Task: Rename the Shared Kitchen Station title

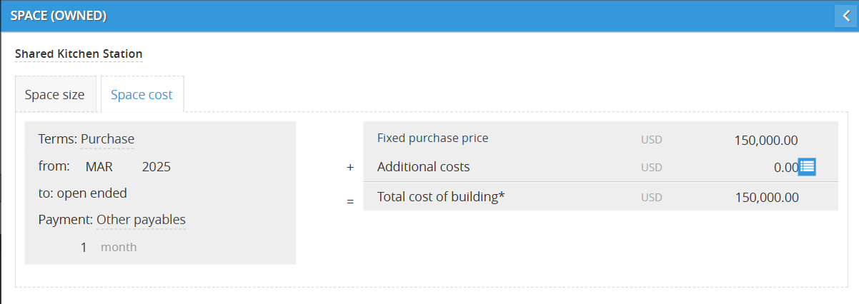Action: 79,54
